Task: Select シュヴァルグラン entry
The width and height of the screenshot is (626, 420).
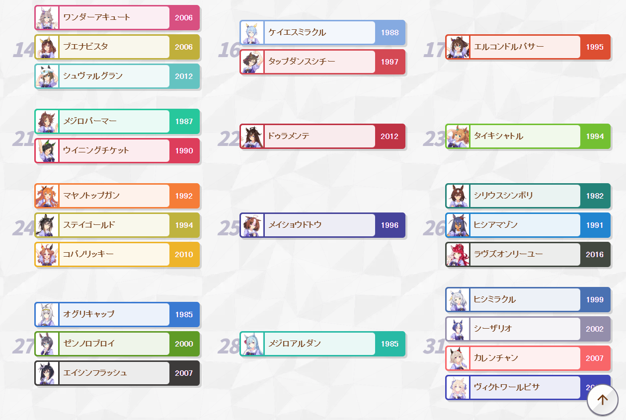Action: click(x=117, y=76)
